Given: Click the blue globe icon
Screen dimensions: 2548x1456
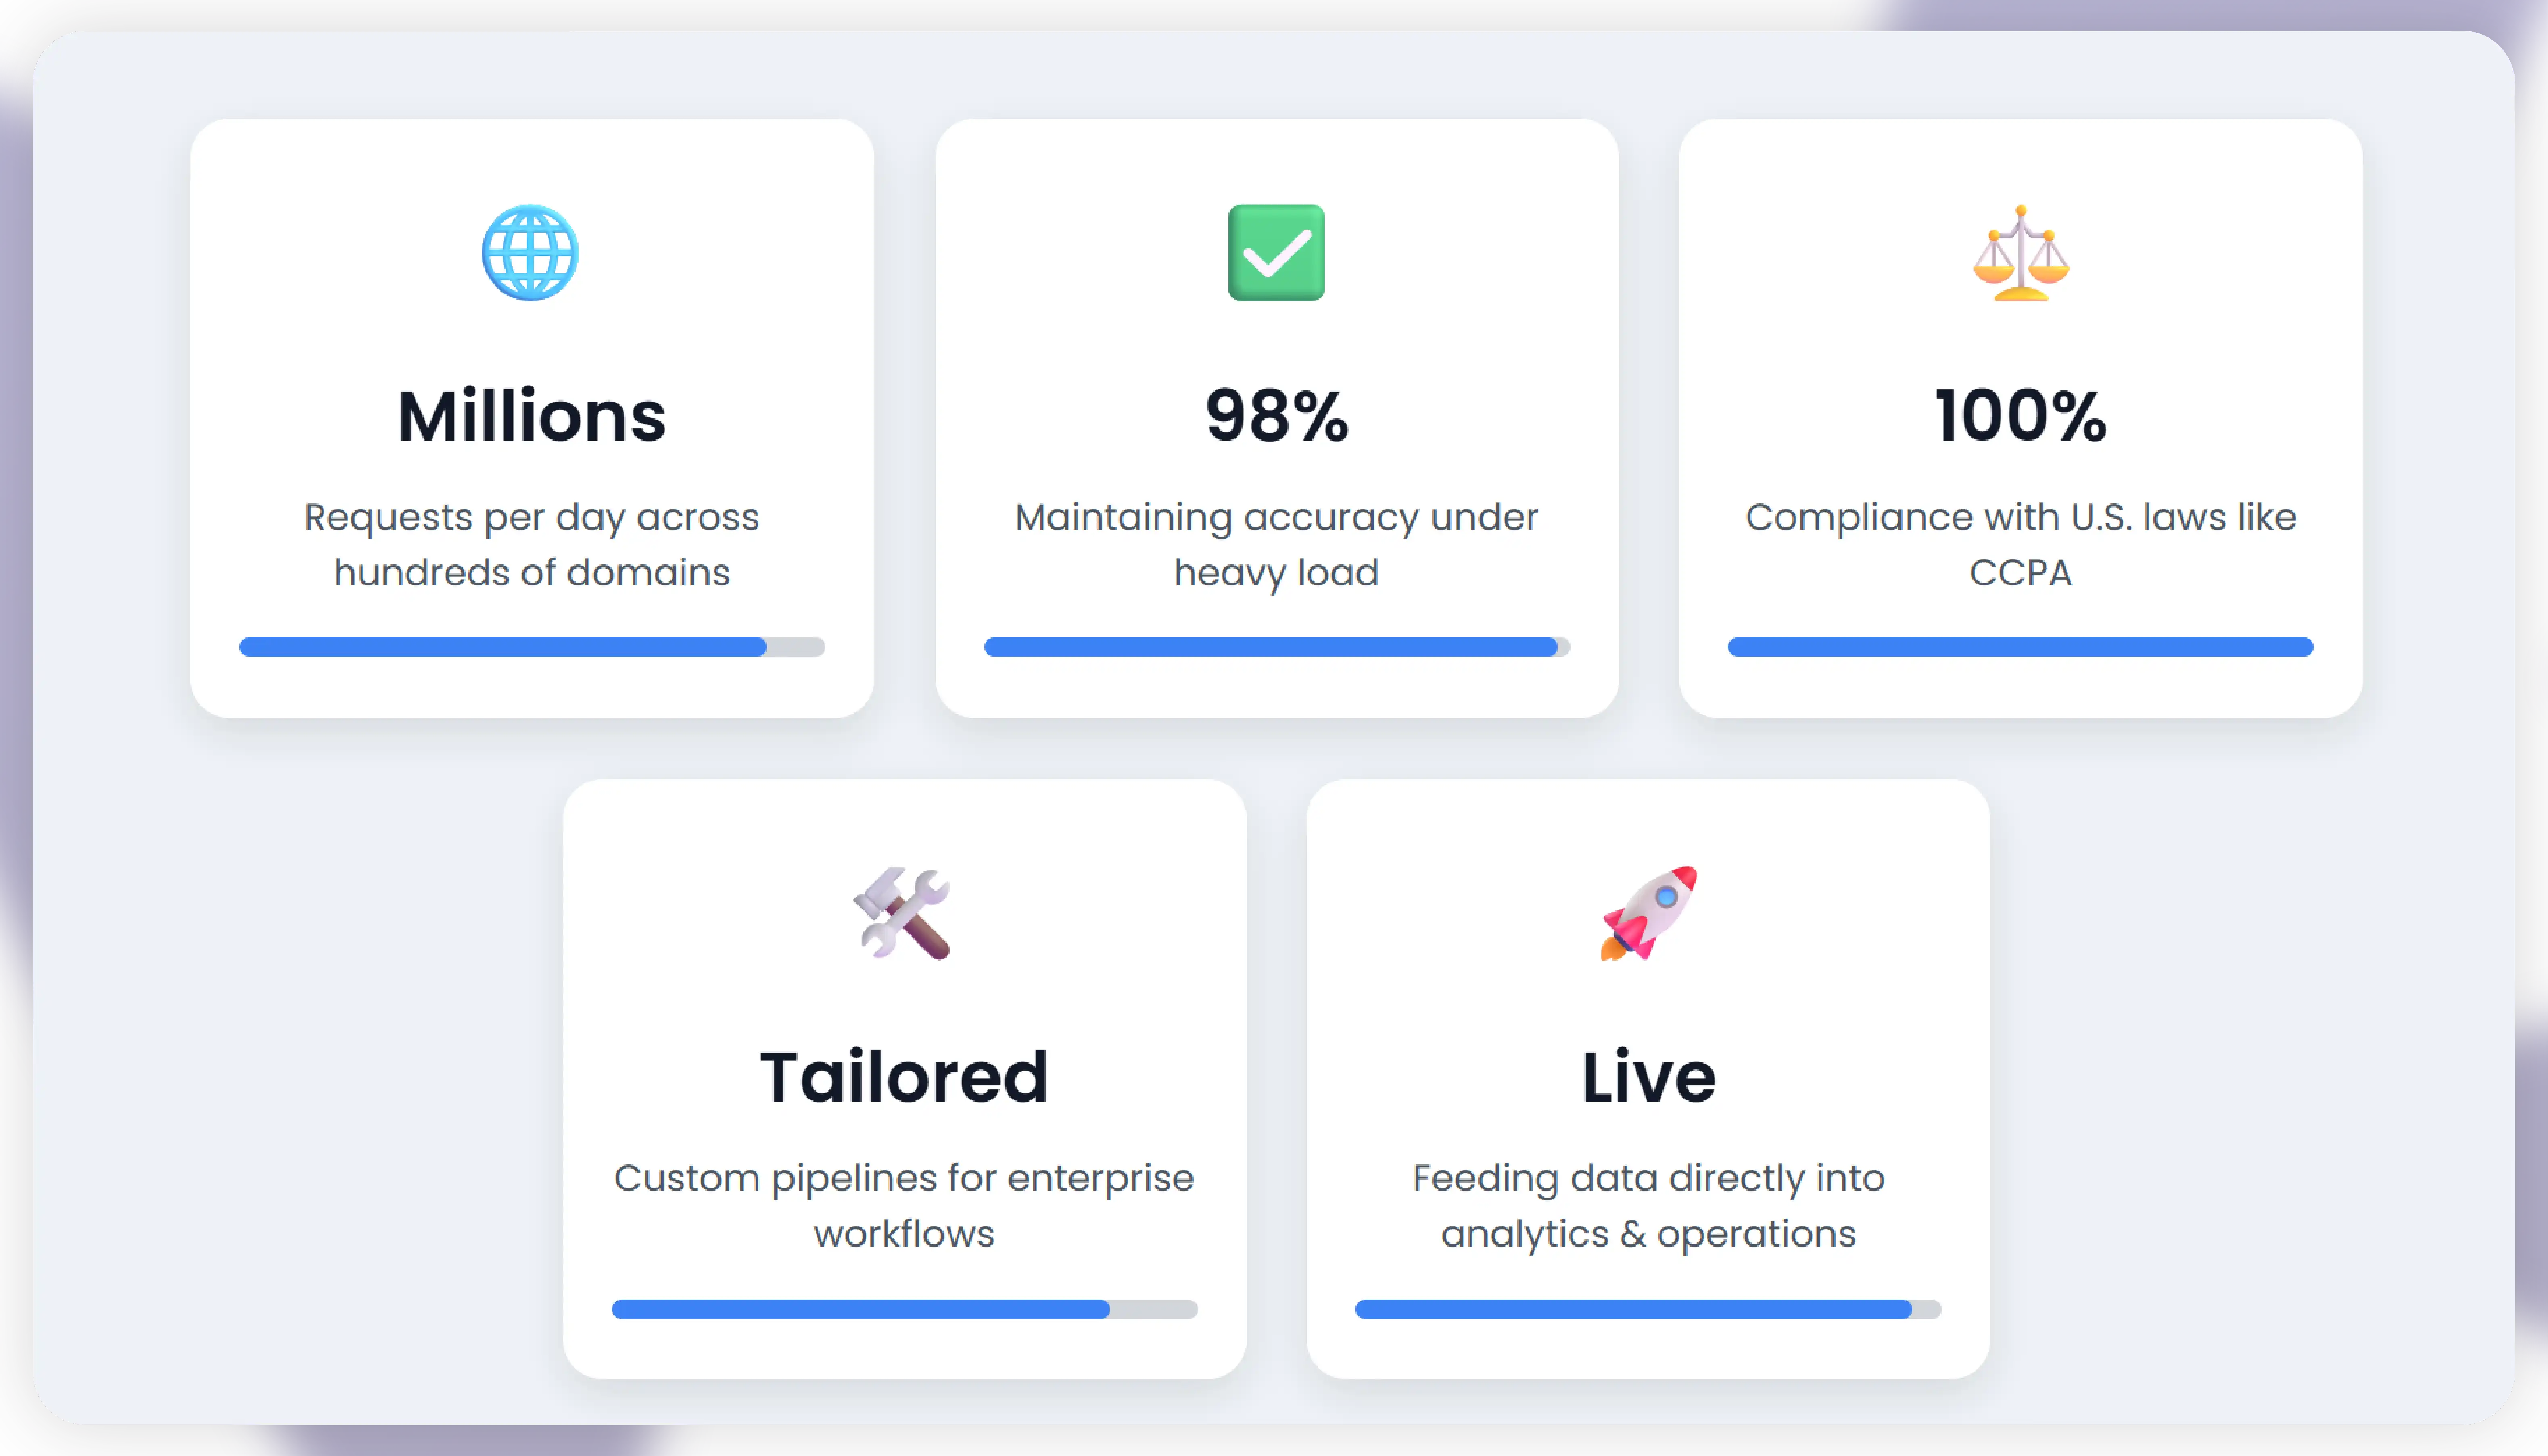Looking at the screenshot, I should pos(530,253).
